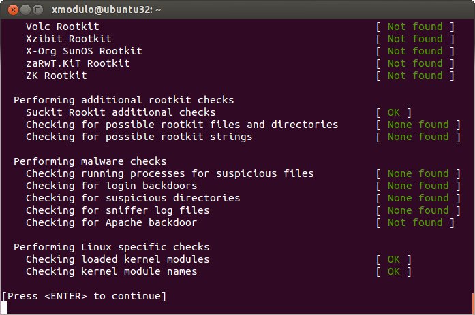Viewport: 475px width, 315px height.
Task: Click the Performing malware checks heading
Action: [89, 161]
